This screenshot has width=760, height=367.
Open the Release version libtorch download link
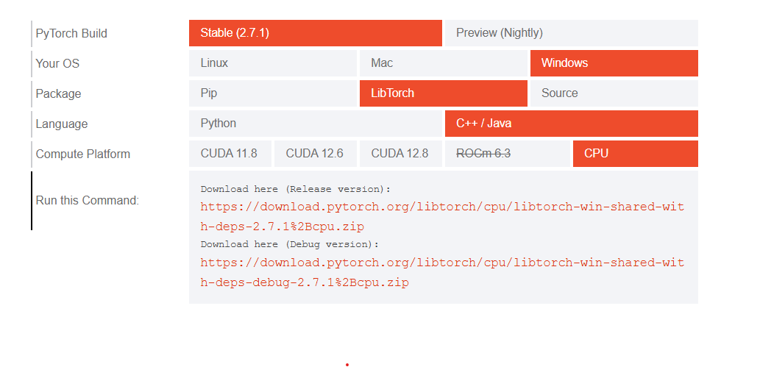point(442,217)
